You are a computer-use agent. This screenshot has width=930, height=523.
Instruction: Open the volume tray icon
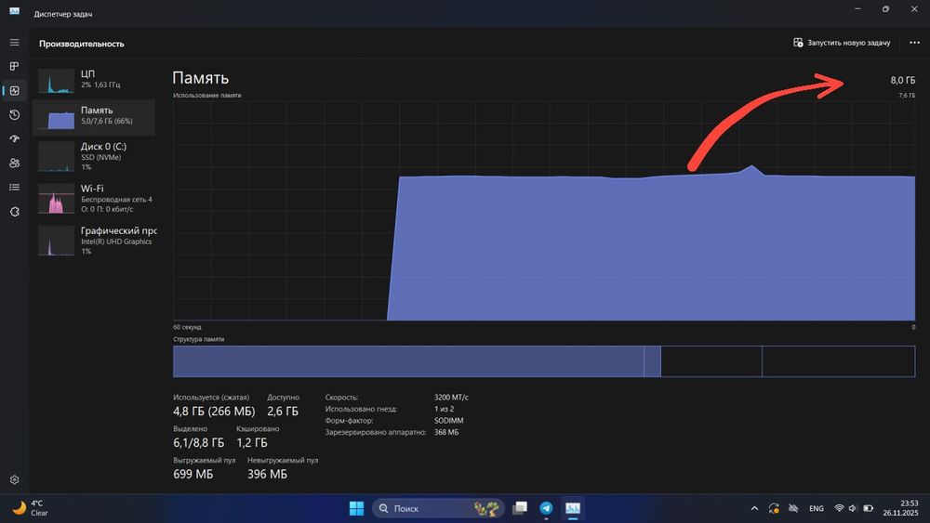(x=853, y=508)
